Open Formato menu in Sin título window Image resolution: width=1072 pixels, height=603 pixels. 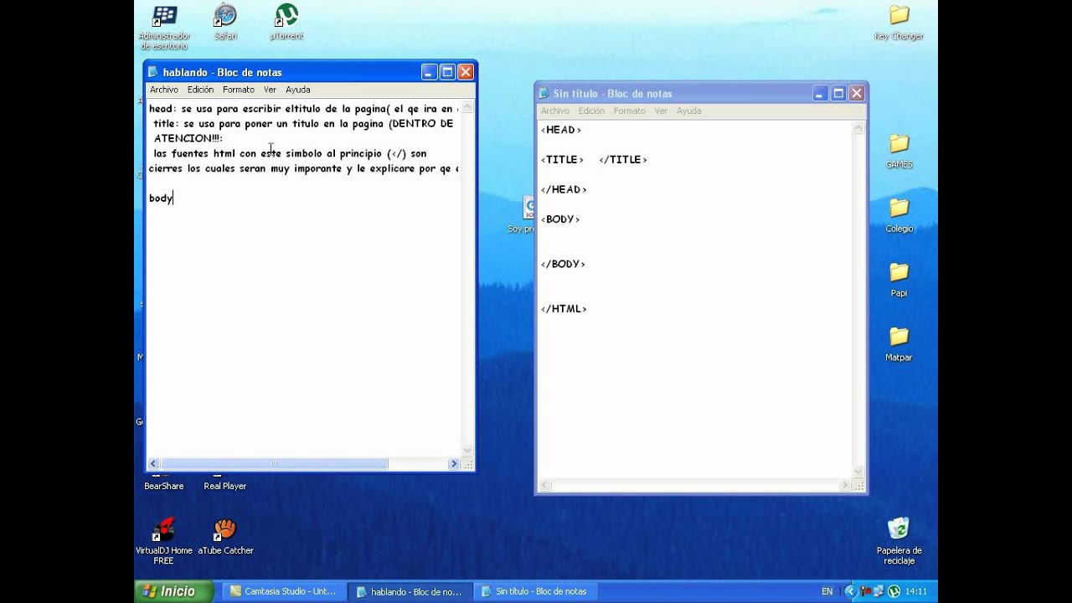pos(630,111)
